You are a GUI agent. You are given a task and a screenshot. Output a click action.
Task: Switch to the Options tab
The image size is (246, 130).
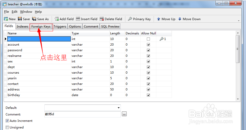pos(75,27)
